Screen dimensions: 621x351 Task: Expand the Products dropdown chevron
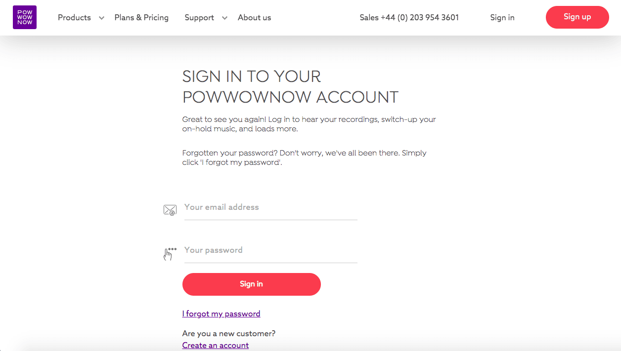tap(101, 18)
